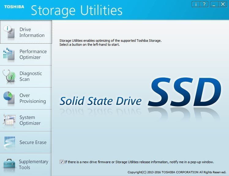Viewport: 229px width, 176px height.
Task: Minimize the Storage Utilities window
Action: tap(214, 4)
